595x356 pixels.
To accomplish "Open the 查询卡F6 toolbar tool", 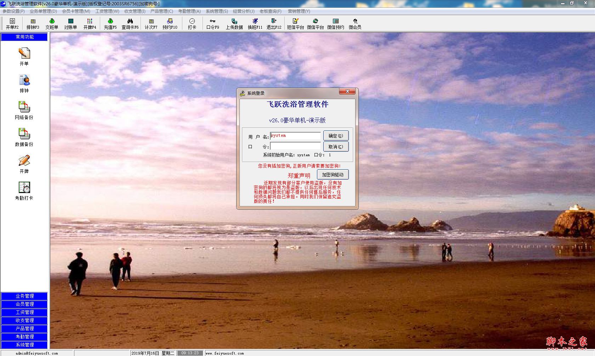I will [130, 24].
